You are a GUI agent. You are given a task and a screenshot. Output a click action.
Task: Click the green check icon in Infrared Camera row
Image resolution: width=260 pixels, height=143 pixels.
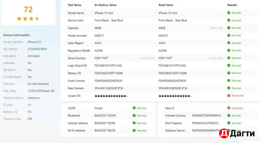[x=229, y=116]
